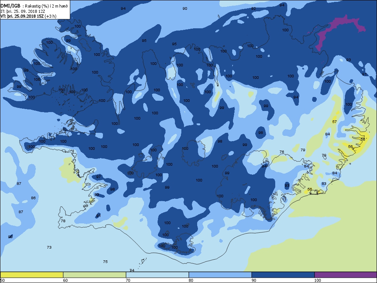This screenshot has width=377, height=283.
Task: Click the humidity value '78' on the map
Action: 63,221
